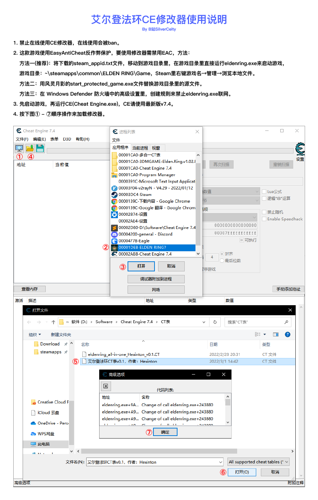Click the 手动添加地址 button
Screen dimensions: 318x500
click(x=288, y=289)
